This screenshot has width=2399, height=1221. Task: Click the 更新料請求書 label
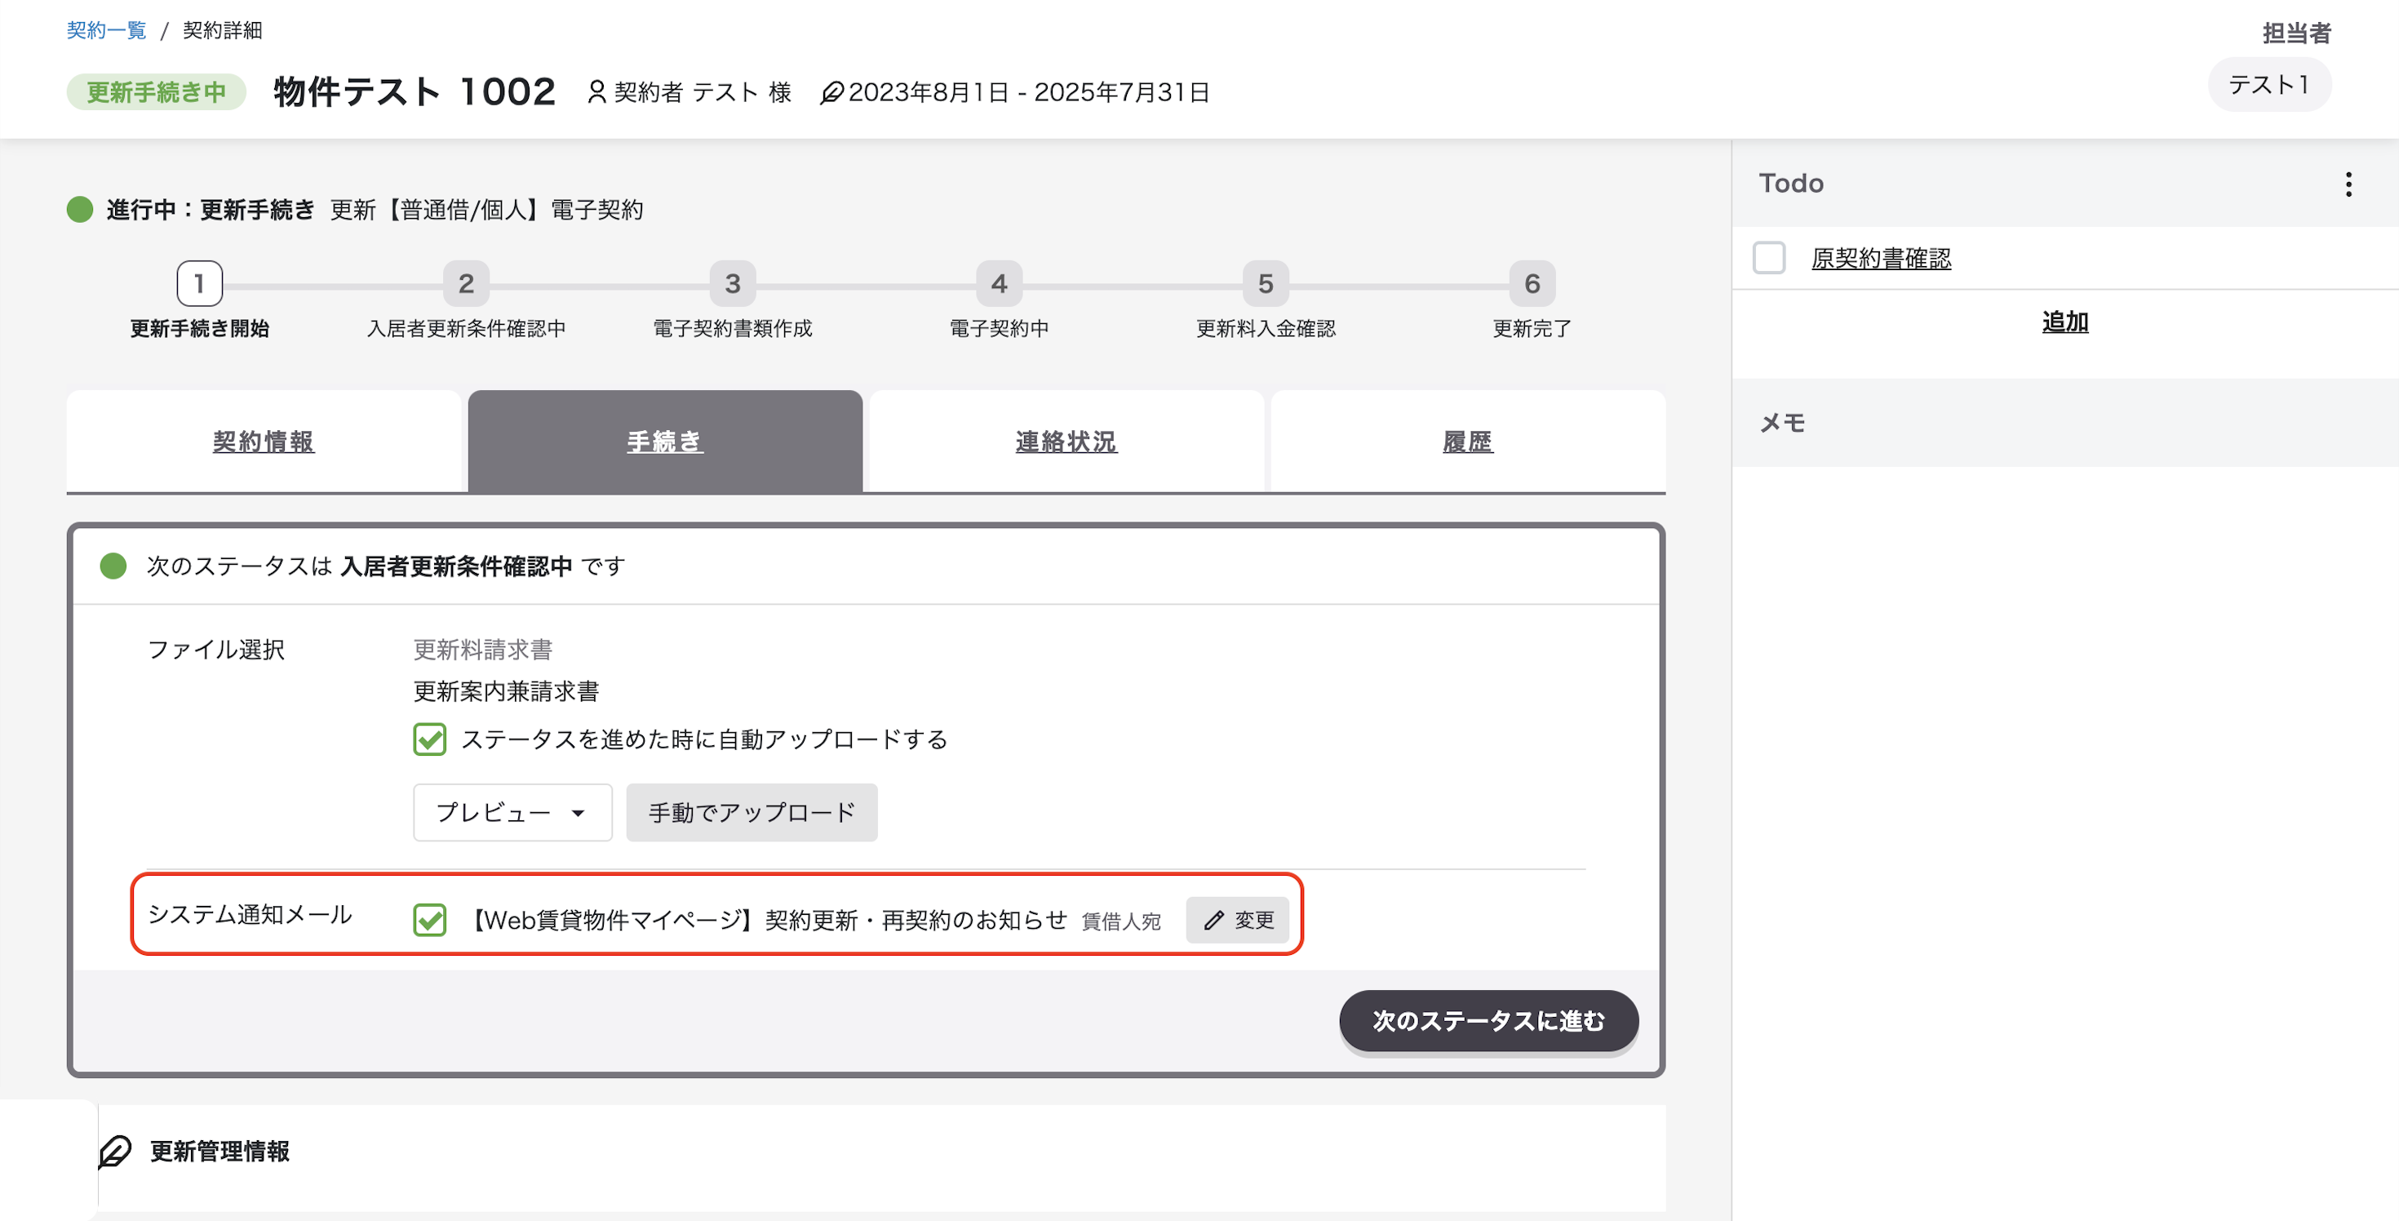(482, 649)
